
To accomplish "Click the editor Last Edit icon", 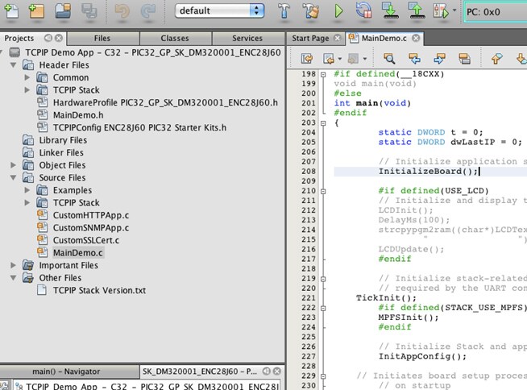I will point(306,59).
